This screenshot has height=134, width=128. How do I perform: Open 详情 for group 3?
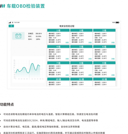pos(113,42)
